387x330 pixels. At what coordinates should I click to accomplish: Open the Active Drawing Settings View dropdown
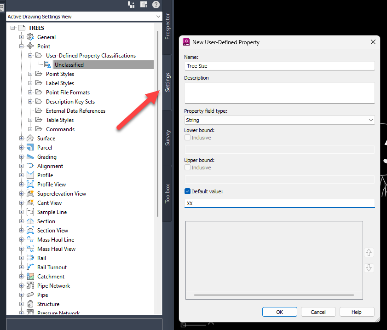point(158,16)
